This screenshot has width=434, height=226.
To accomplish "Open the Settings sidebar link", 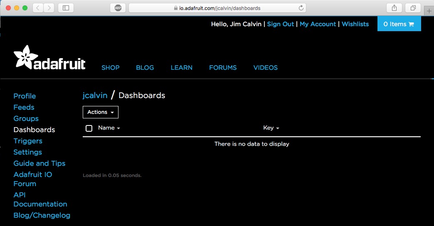I will point(28,152).
